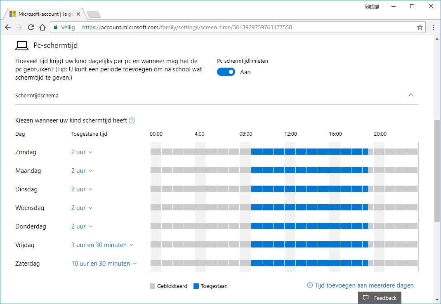This screenshot has height=304, width=441.
Task: Click the Schermtijdschema heading text
Action: [x=37, y=96]
